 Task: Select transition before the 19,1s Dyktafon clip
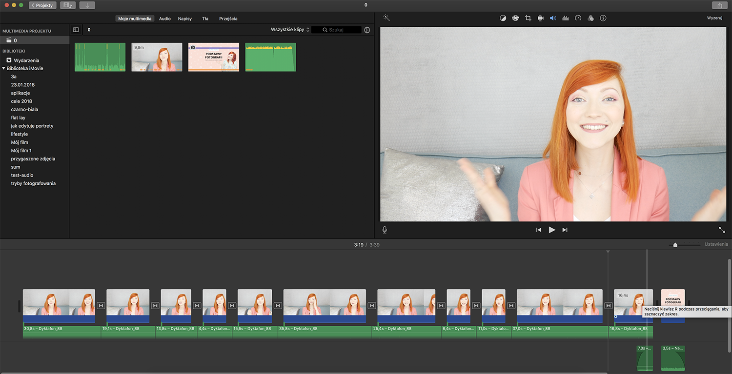[101, 306]
